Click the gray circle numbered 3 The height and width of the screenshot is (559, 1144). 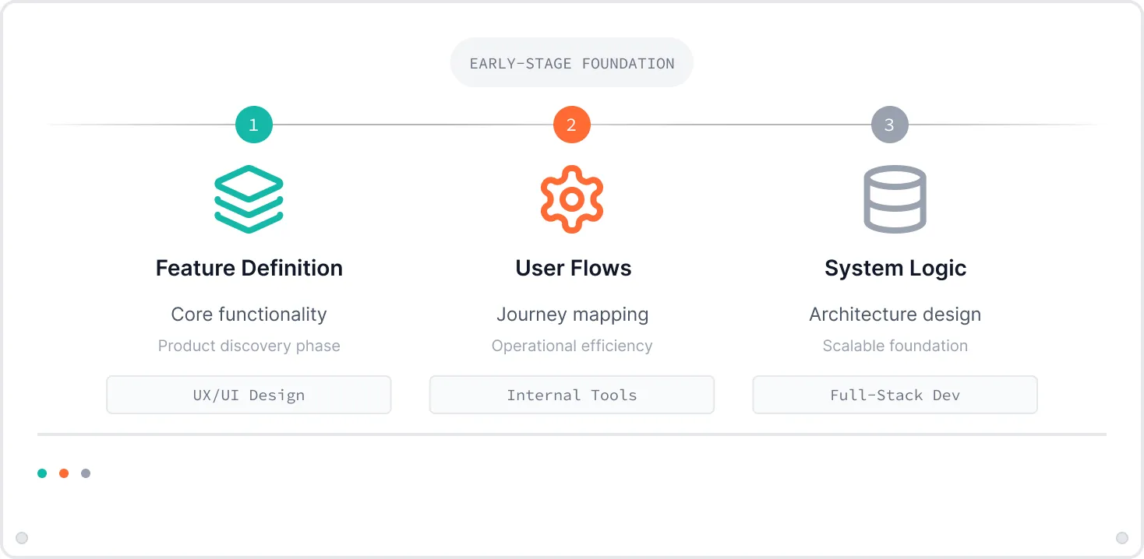pyautogui.click(x=889, y=124)
